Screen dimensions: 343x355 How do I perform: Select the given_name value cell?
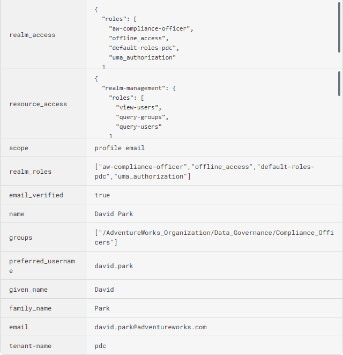point(105,290)
